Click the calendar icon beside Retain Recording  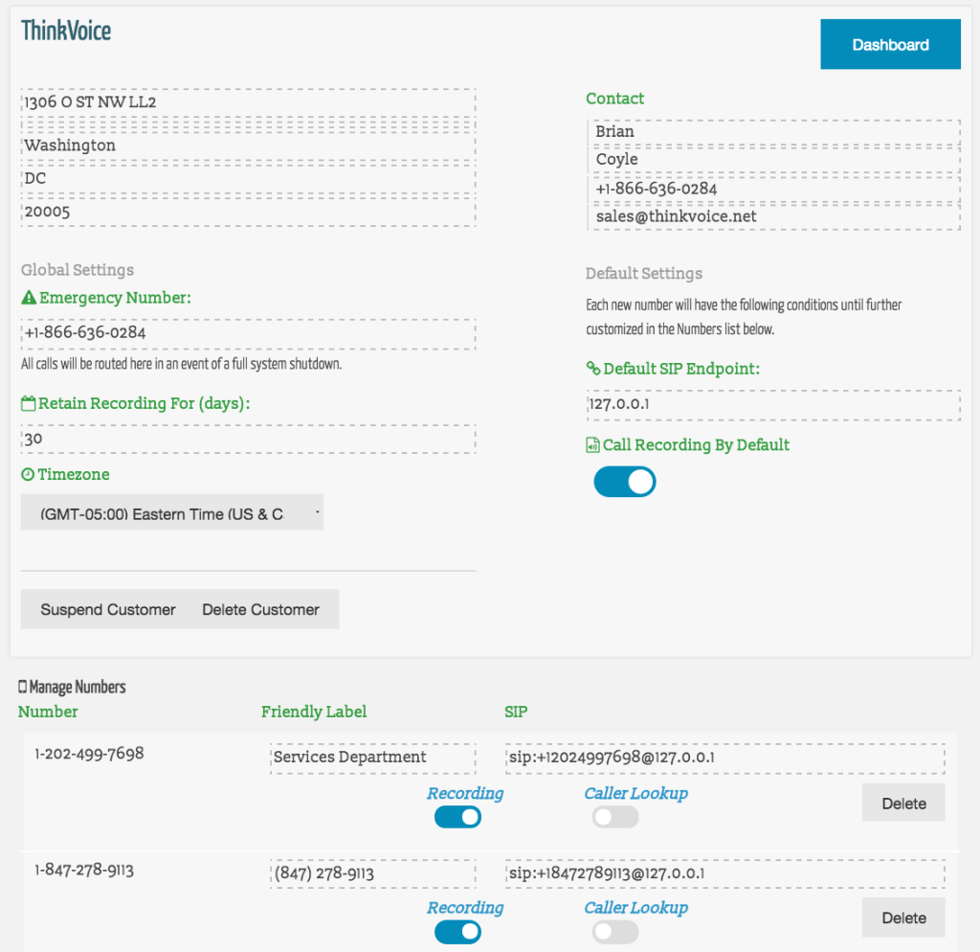click(28, 403)
